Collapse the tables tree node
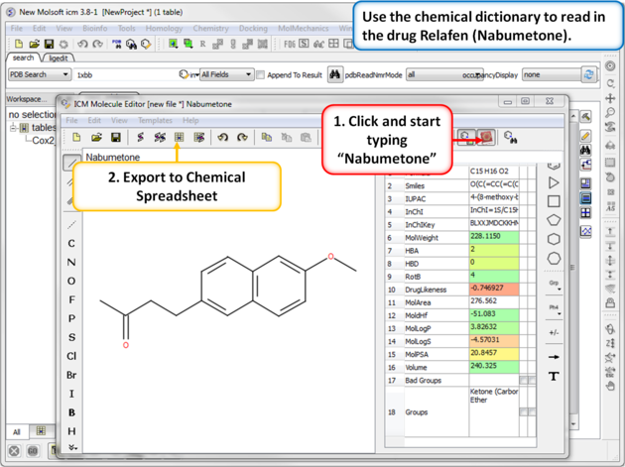The image size is (625, 467). point(13,128)
